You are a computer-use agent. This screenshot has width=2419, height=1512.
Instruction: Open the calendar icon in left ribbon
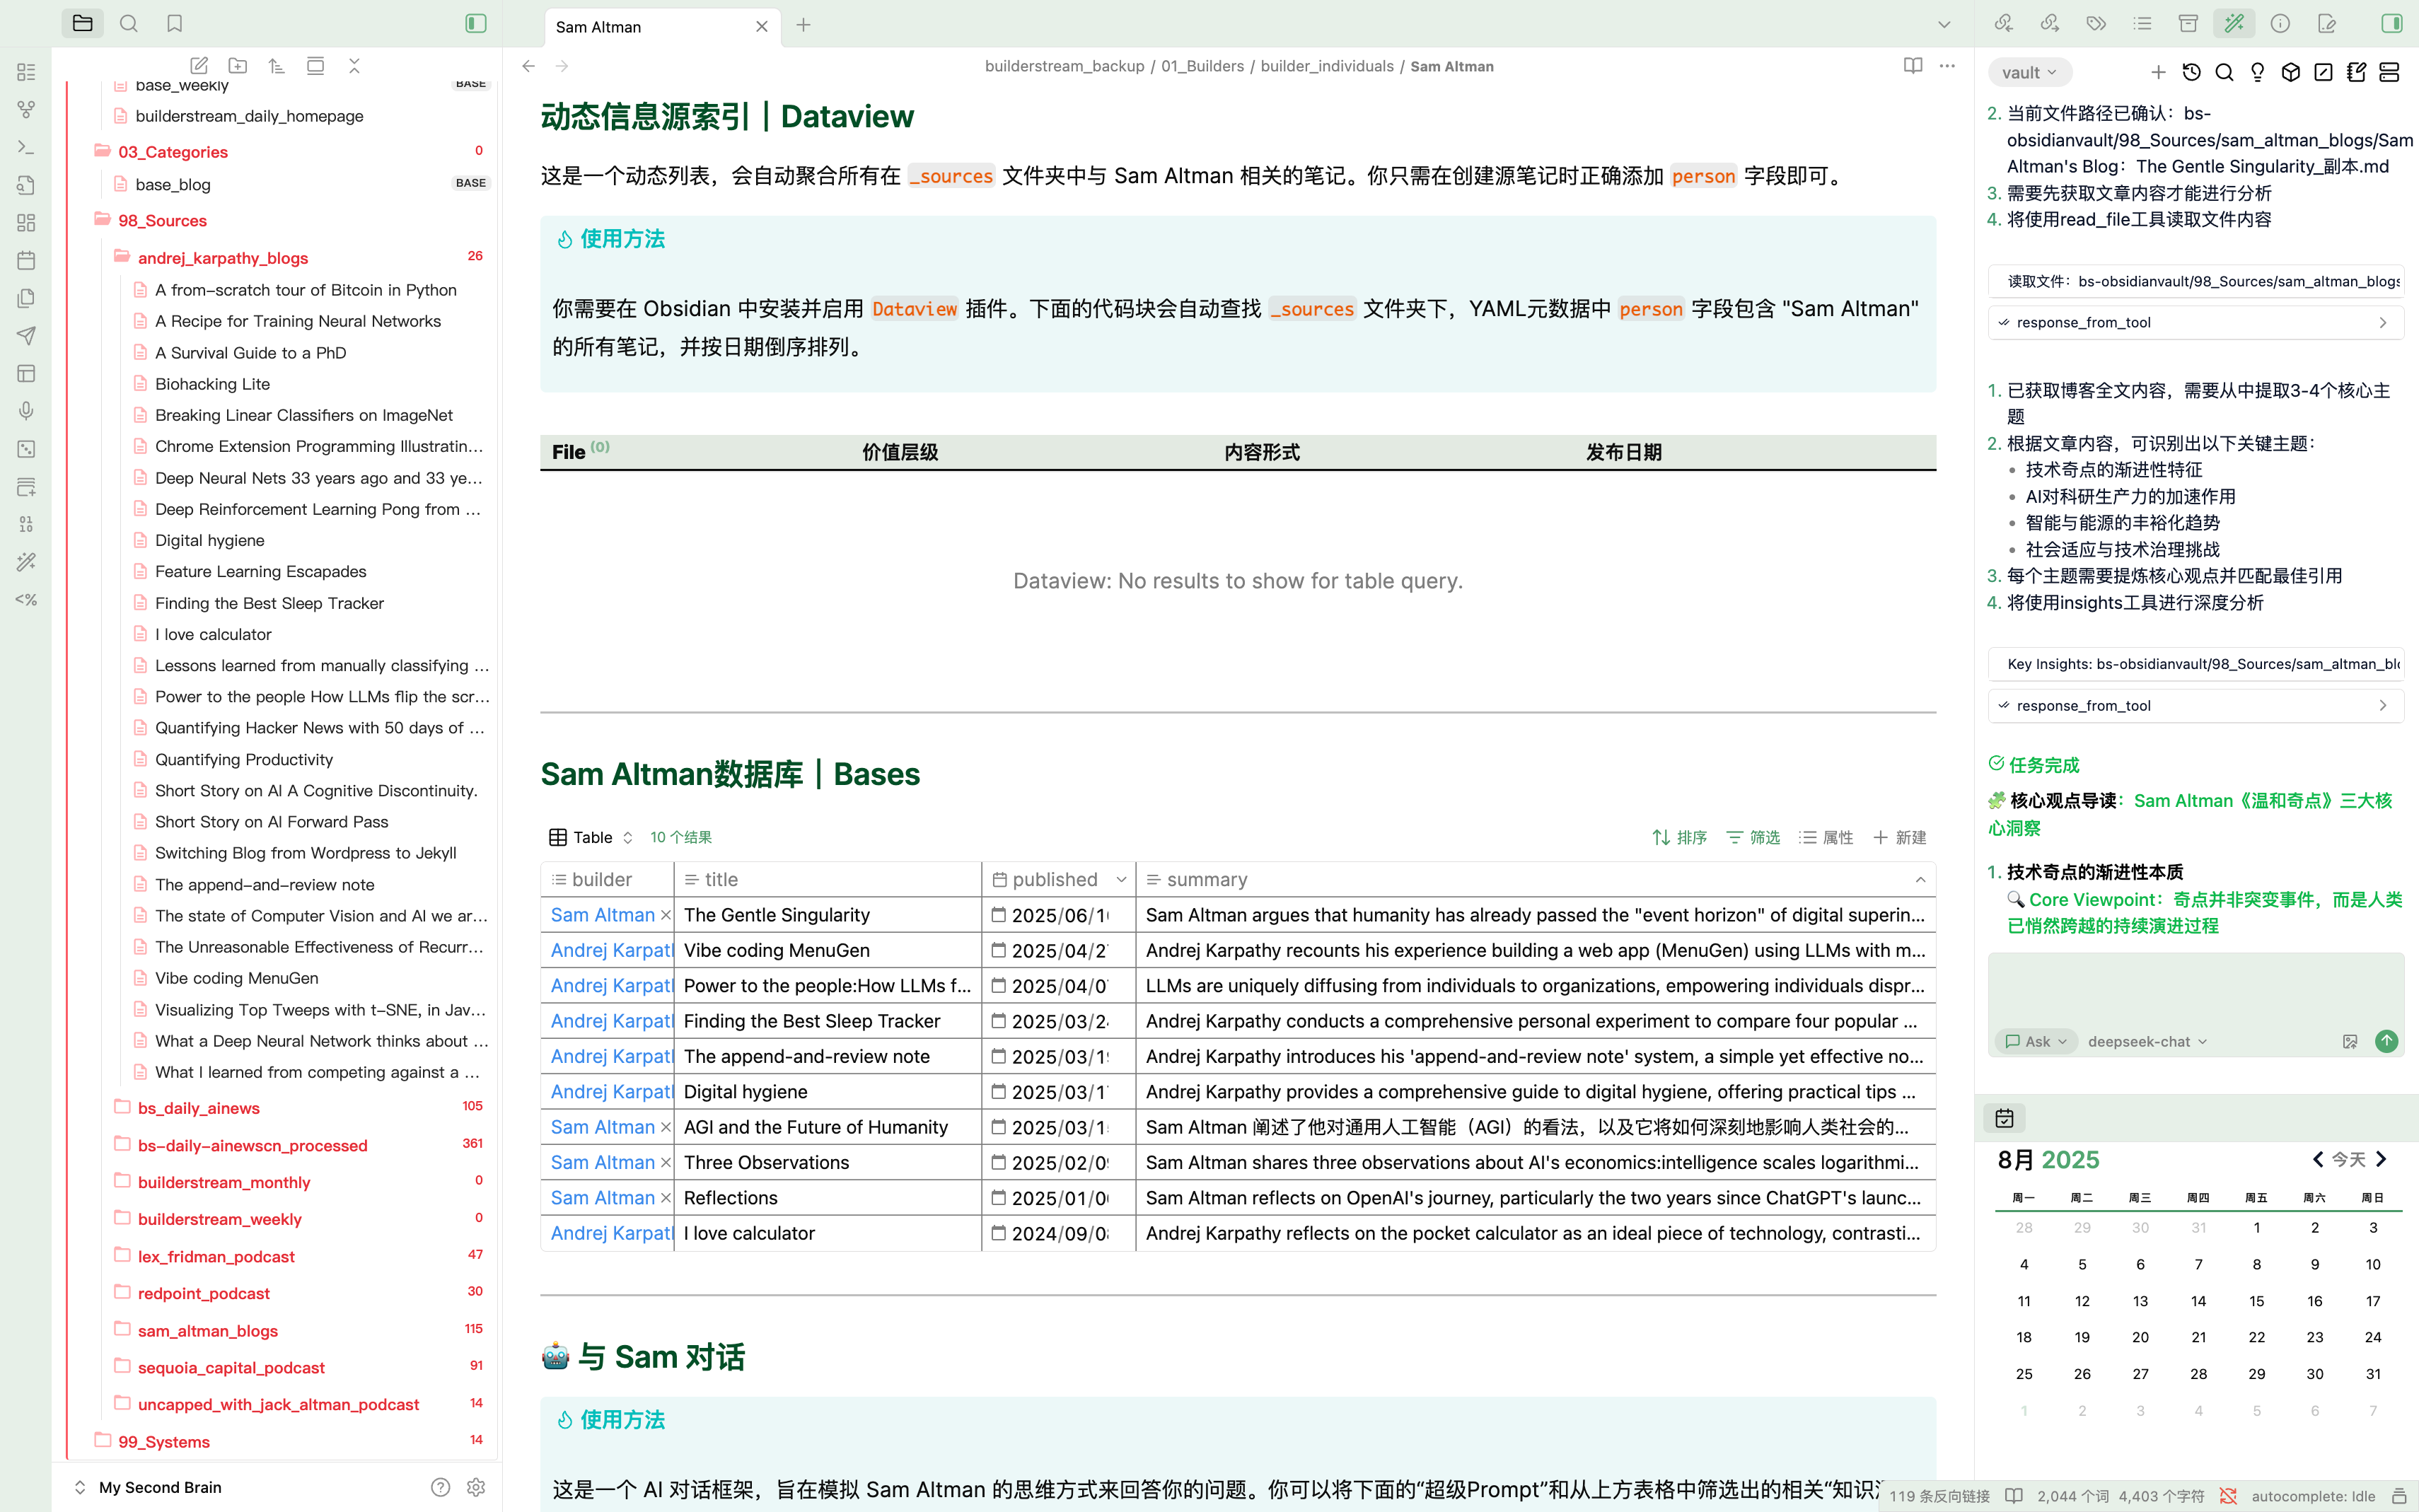click(x=27, y=260)
